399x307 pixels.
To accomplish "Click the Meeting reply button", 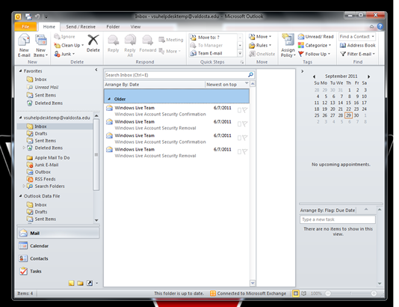I will coord(171,40).
